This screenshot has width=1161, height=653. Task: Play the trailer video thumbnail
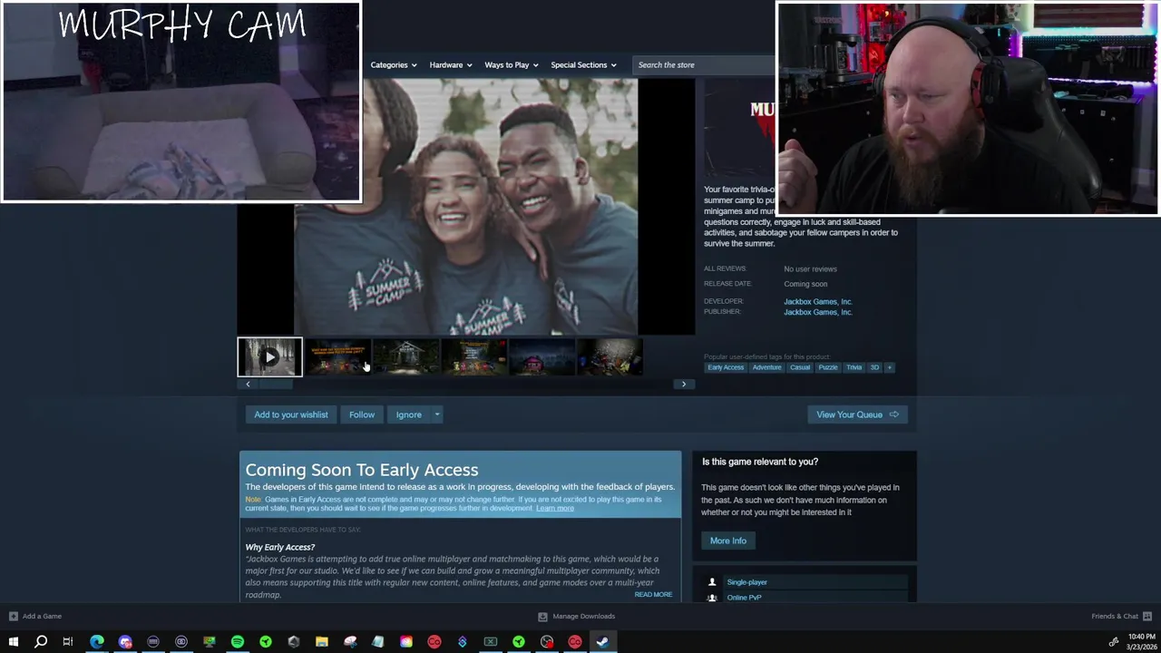269,356
